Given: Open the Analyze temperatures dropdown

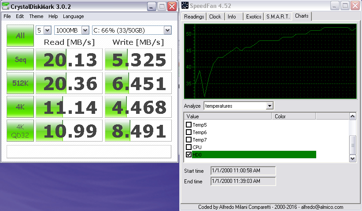Looking at the screenshot, I should click(x=269, y=106).
